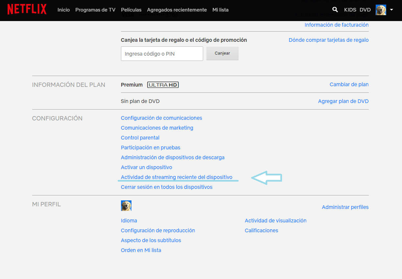Open search with the magnifier icon

pyautogui.click(x=335, y=10)
